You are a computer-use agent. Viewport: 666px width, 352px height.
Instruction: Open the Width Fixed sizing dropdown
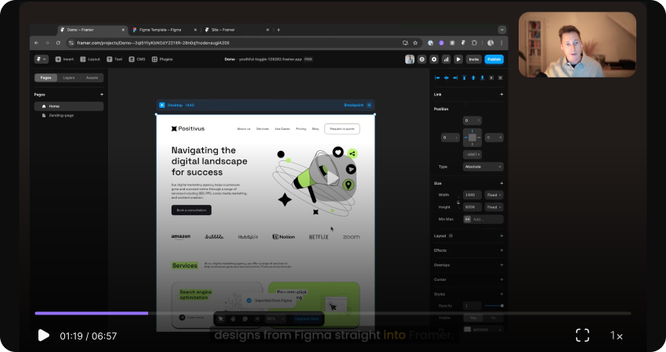494,195
